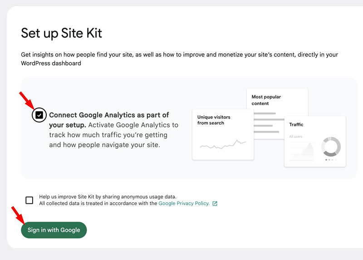Uncheck the Connect Google Analytics checkbox

[39, 115]
